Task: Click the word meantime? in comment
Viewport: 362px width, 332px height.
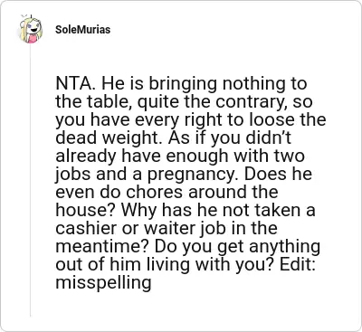Action: [x=103, y=247]
